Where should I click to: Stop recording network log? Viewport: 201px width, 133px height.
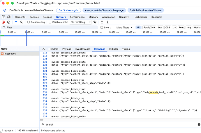(x=3, y=22)
